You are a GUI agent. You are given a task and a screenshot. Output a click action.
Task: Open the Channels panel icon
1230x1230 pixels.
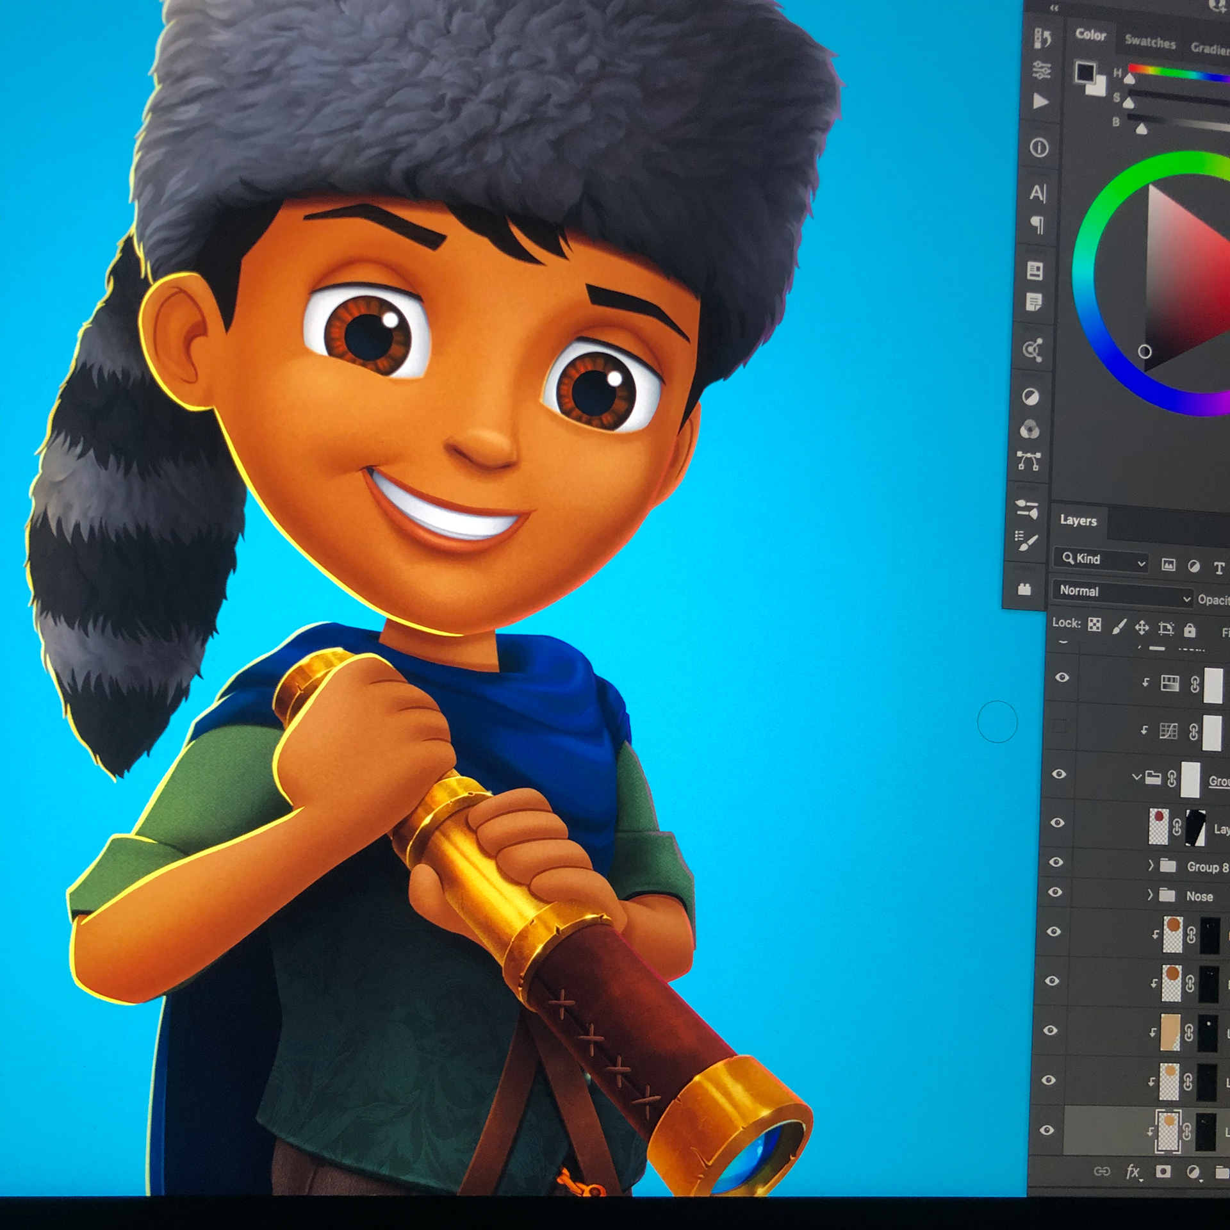(1029, 429)
